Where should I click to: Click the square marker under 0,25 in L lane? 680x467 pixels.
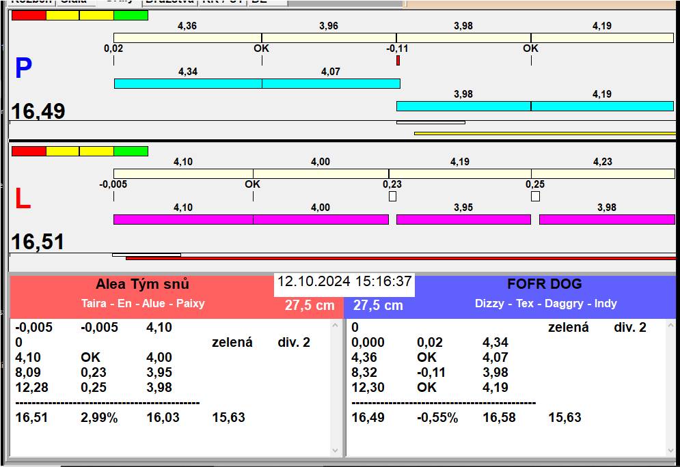[536, 196]
